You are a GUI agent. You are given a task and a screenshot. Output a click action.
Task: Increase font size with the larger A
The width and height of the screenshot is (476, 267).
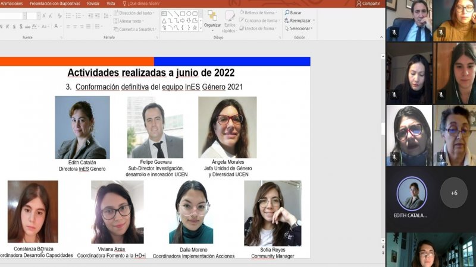coord(44,16)
